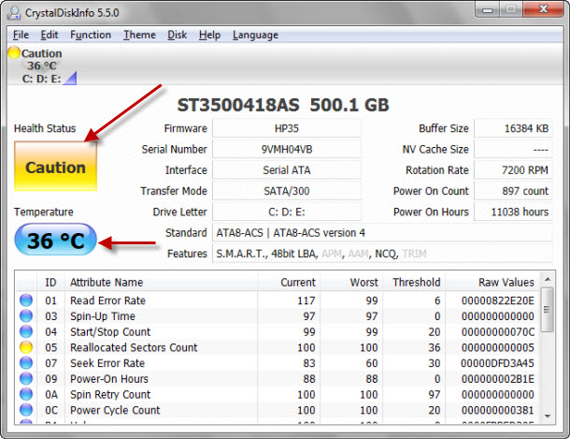Click the Power On Hours field 11038 hours

point(513,212)
